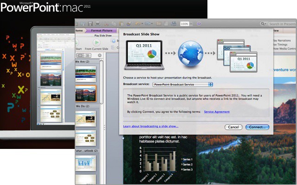Click the "habitasse platea dictumst" slide text
This screenshot has height=185, width=297.
pyautogui.click(x=159, y=142)
